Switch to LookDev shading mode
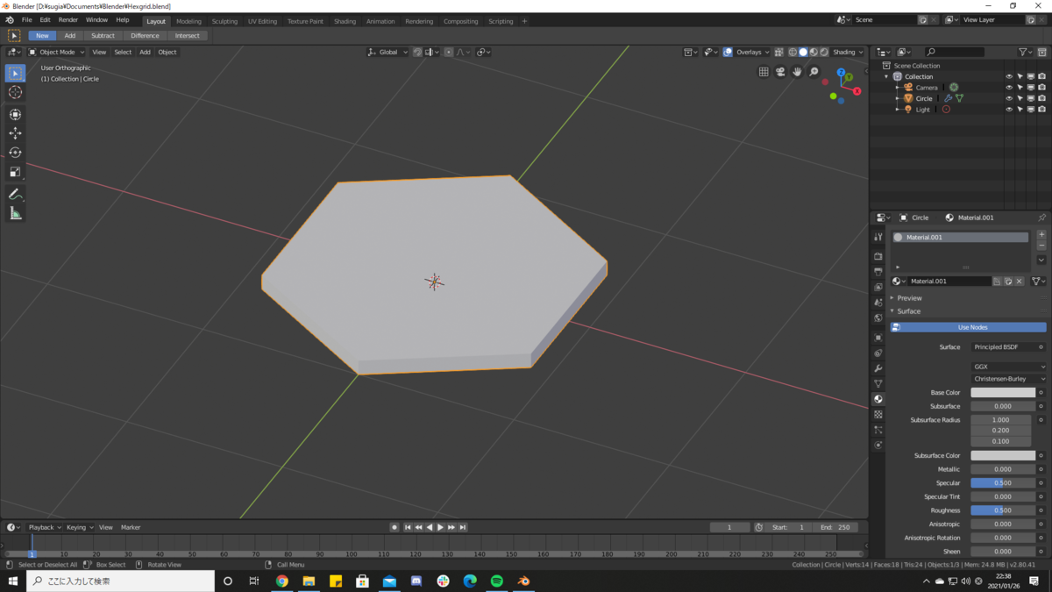The height and width of the screenshot is (592, 1052). tap(814, 52)
